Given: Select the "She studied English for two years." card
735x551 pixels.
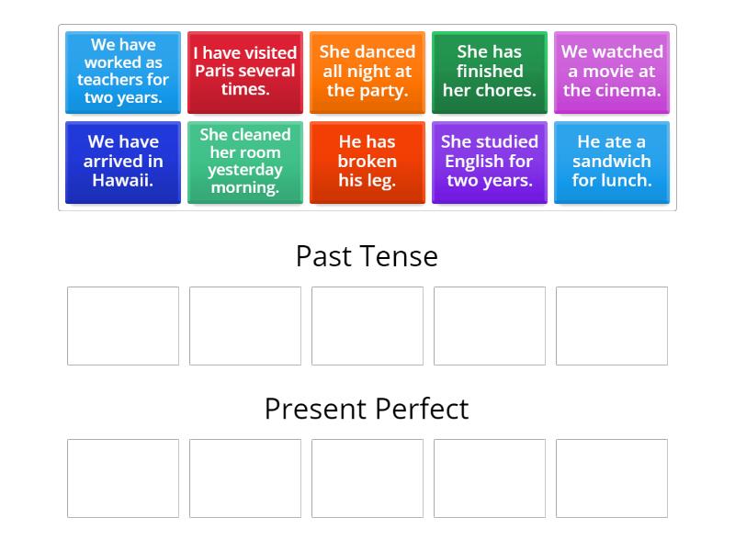Looking at the screenshot, I should (490, 162).
